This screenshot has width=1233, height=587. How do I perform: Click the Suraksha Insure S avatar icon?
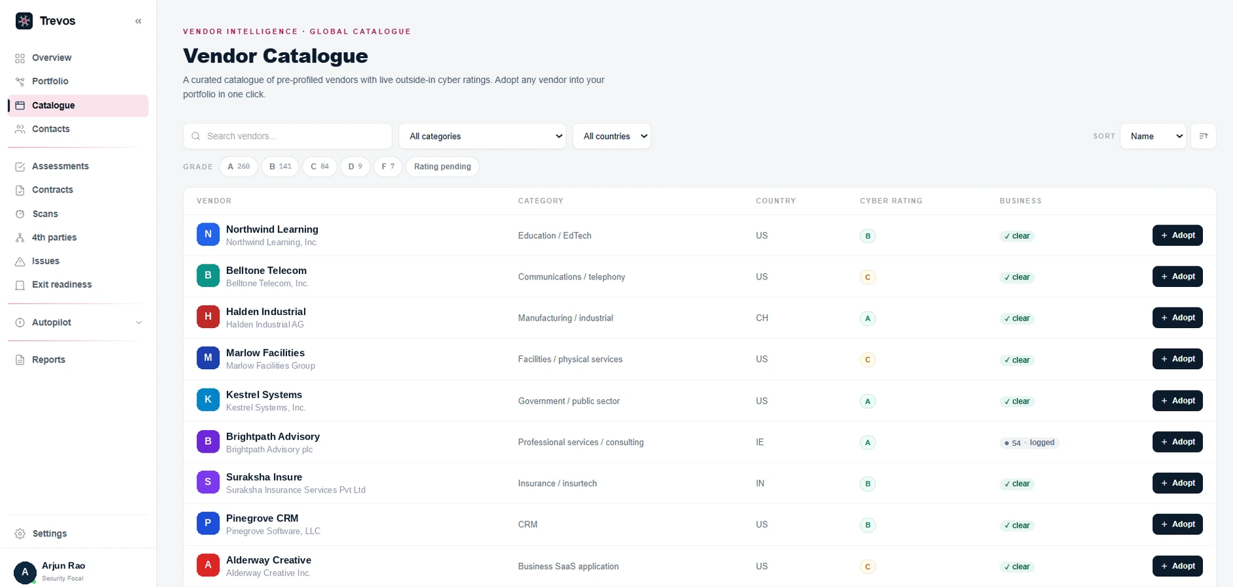click(208, 482)
